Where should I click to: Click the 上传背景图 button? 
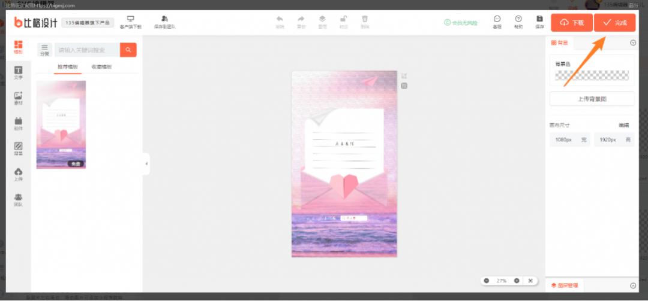(592, 99)
